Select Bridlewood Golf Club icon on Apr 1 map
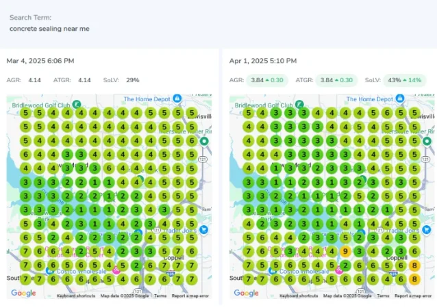437x308 pixels. 299,105
